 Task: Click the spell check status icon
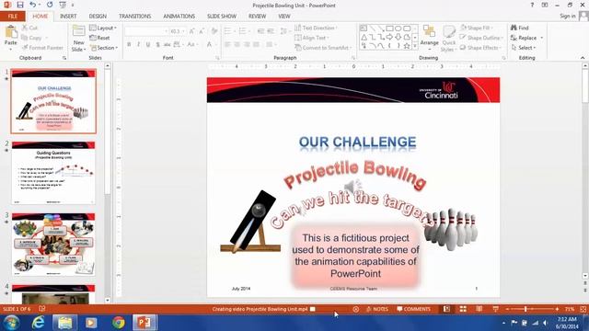point(42,309)
